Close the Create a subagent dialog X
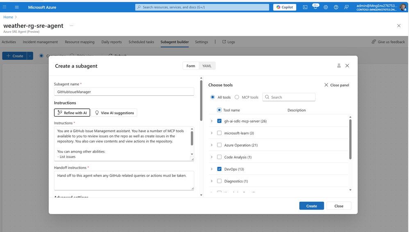This screenshot has width=409, height=232. [347, 66]
